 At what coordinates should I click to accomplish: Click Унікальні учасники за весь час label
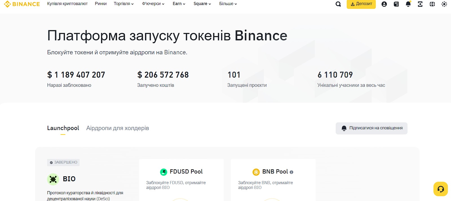click(351, 85)
